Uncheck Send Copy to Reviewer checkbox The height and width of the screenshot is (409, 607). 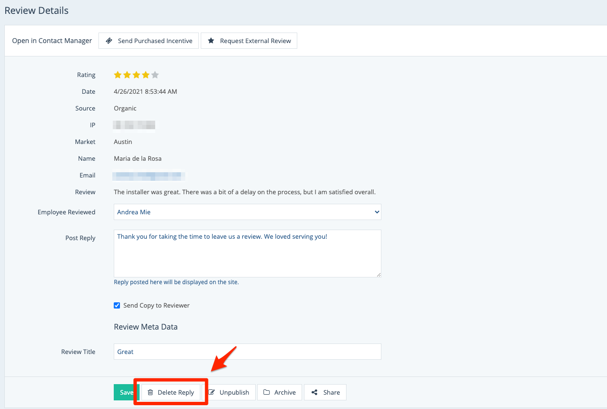tap(117, 306)
